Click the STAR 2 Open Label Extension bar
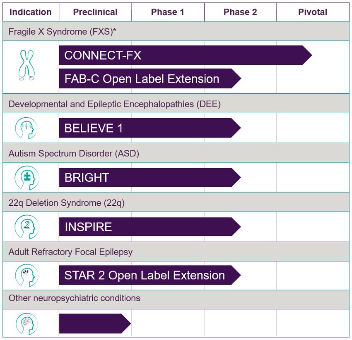Screen dimensions: 352x340 click(150, 275)
